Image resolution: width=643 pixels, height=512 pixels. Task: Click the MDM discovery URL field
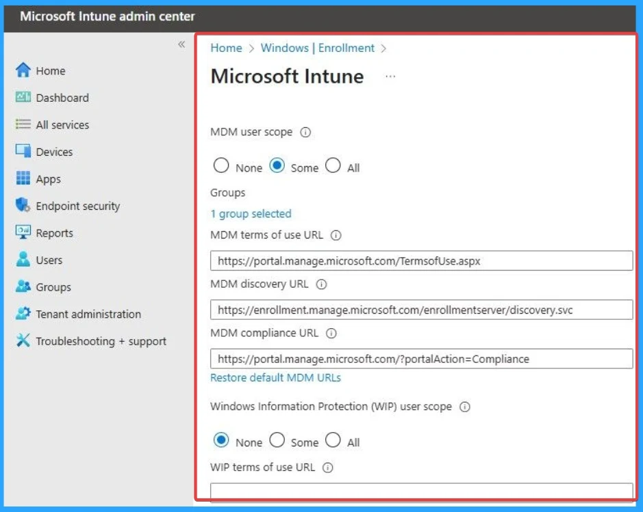(x=422, y=310)
